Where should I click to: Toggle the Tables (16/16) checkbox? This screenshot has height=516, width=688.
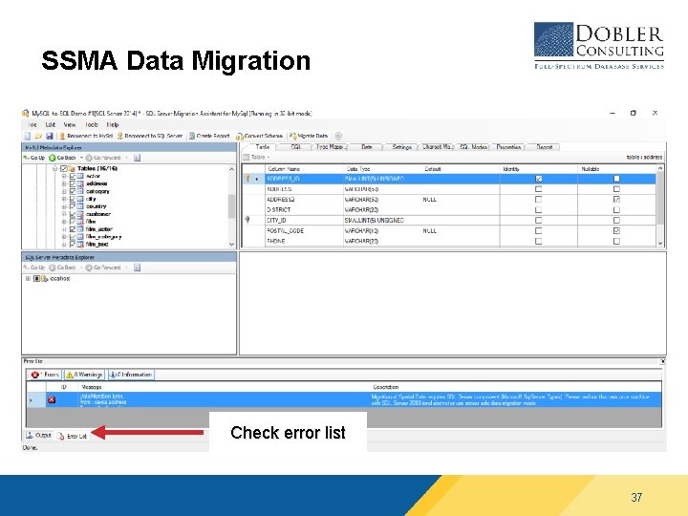(x=64, y=168)
